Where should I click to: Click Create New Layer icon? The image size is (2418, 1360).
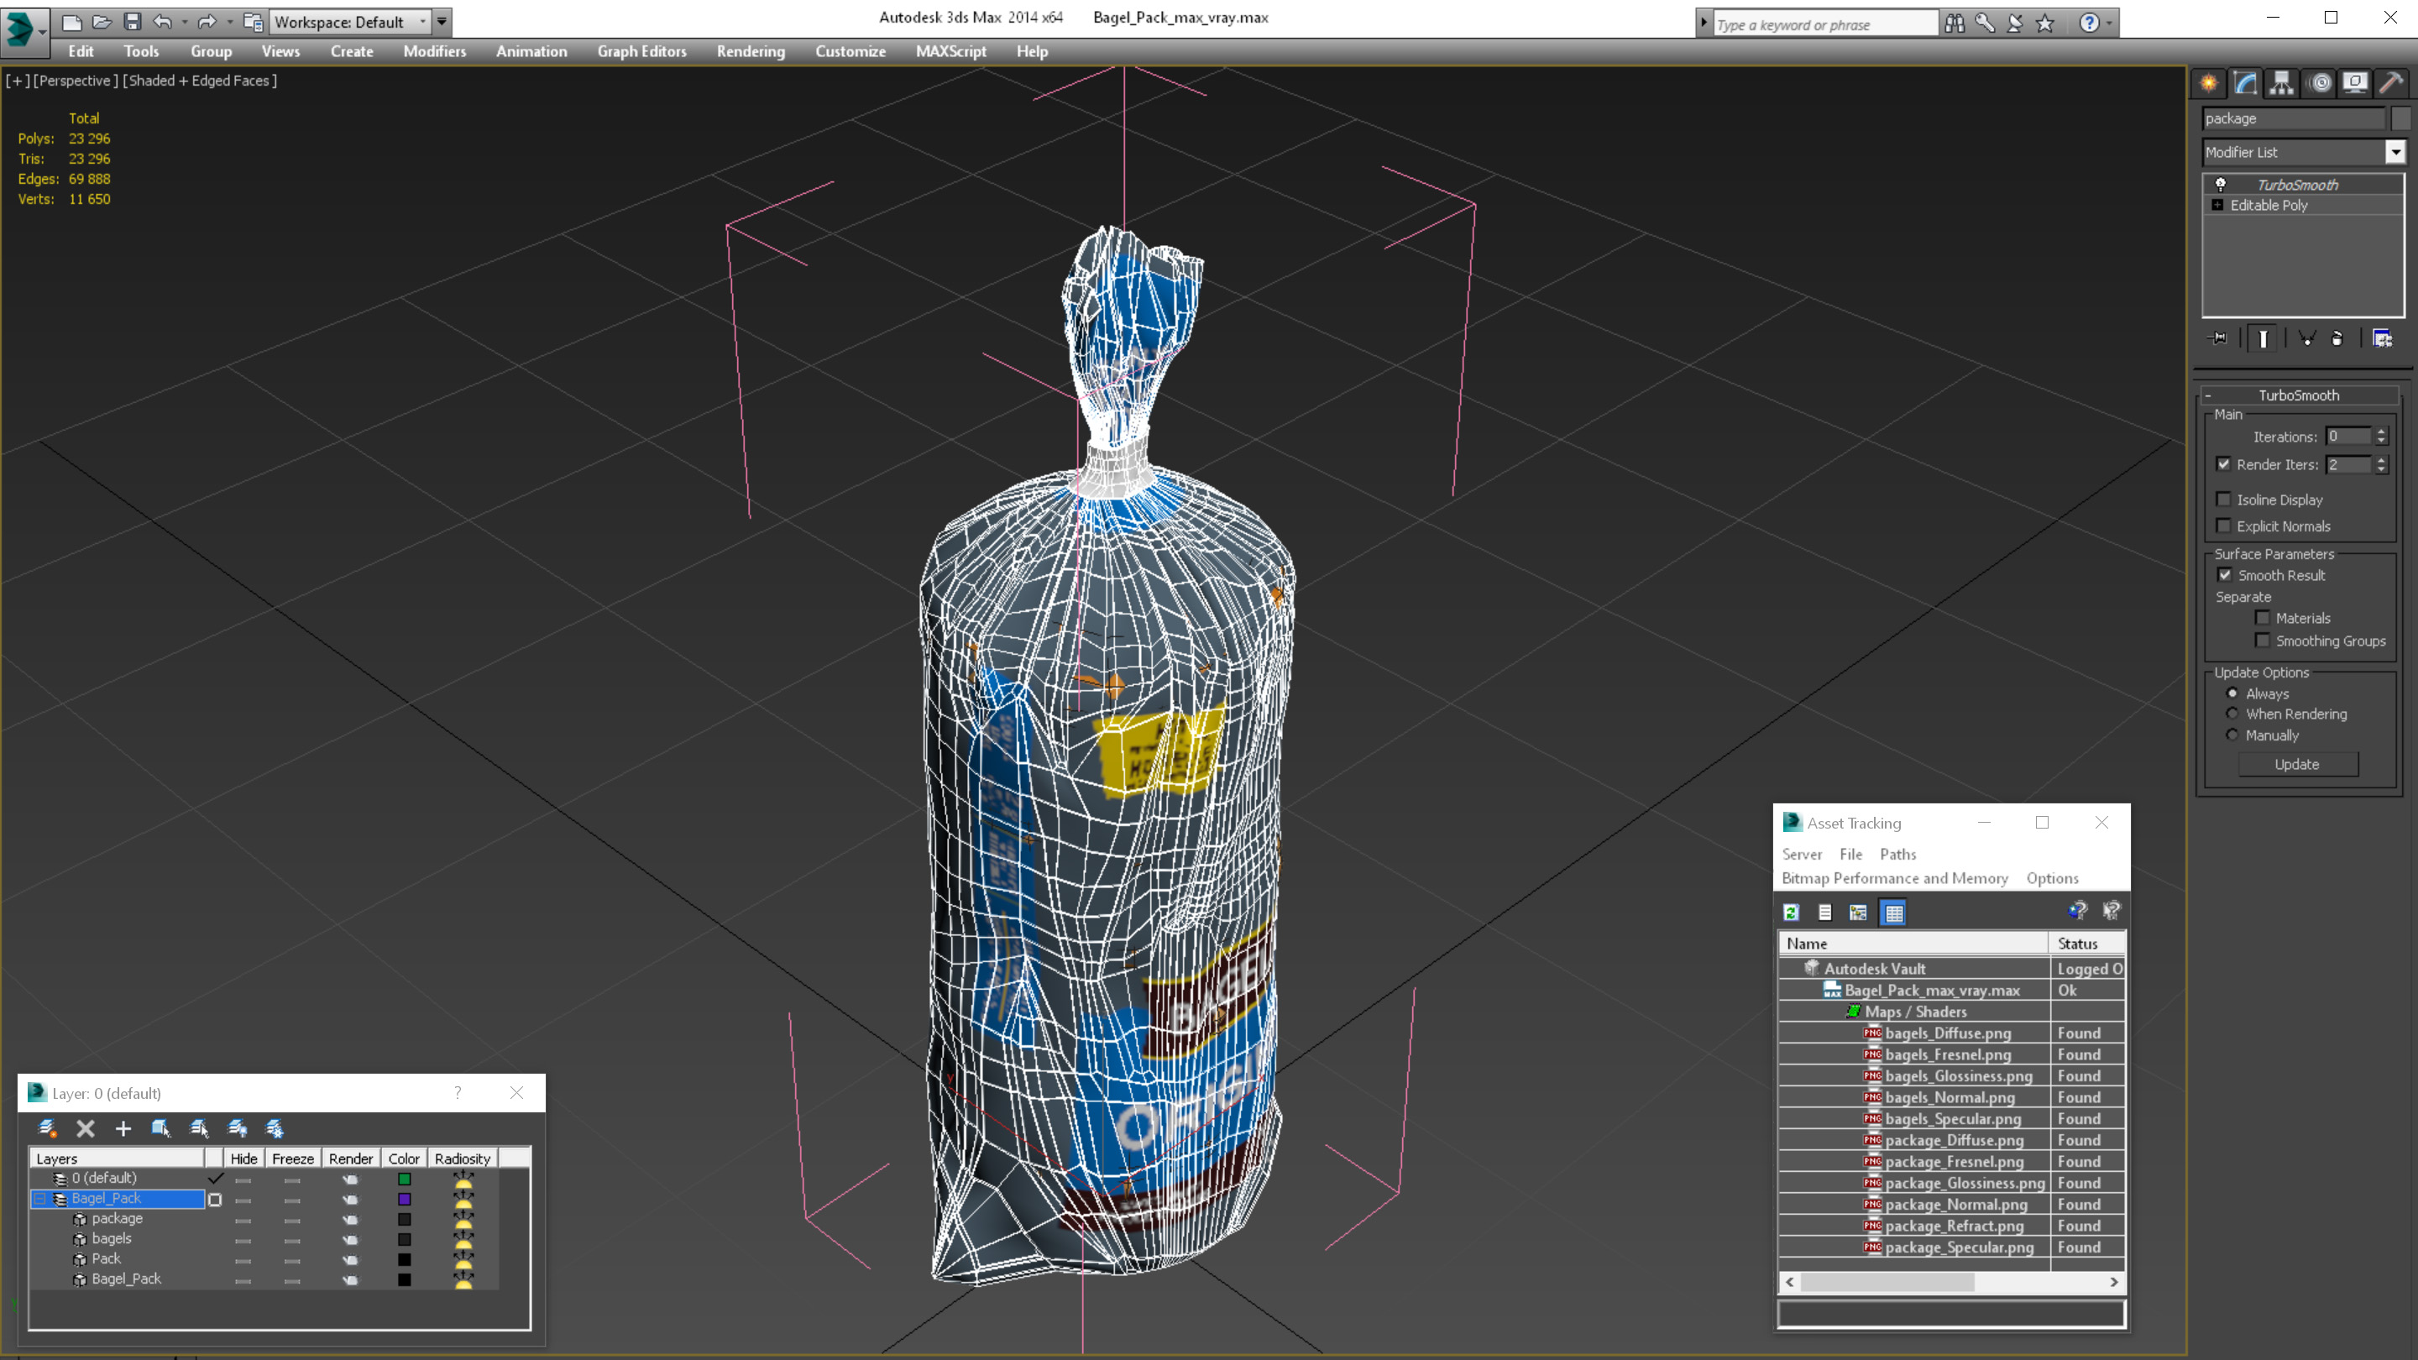pyautogui.click(x=47, y=1128)
